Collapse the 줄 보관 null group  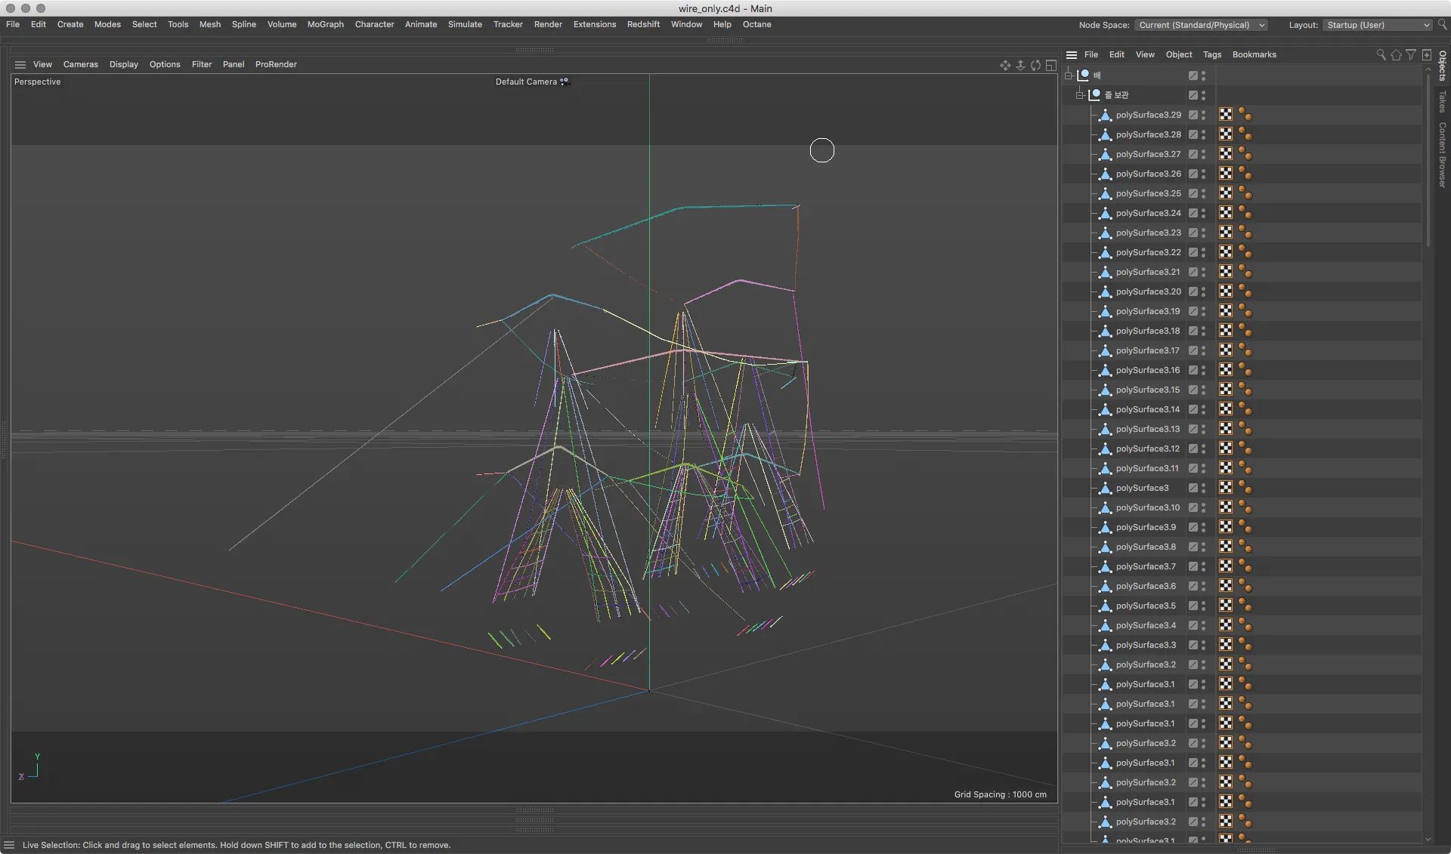1080,95
